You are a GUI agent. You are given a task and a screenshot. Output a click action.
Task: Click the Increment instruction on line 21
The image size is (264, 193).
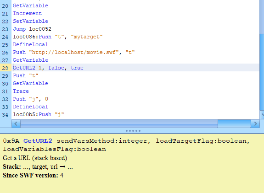(x=27, y=13)
